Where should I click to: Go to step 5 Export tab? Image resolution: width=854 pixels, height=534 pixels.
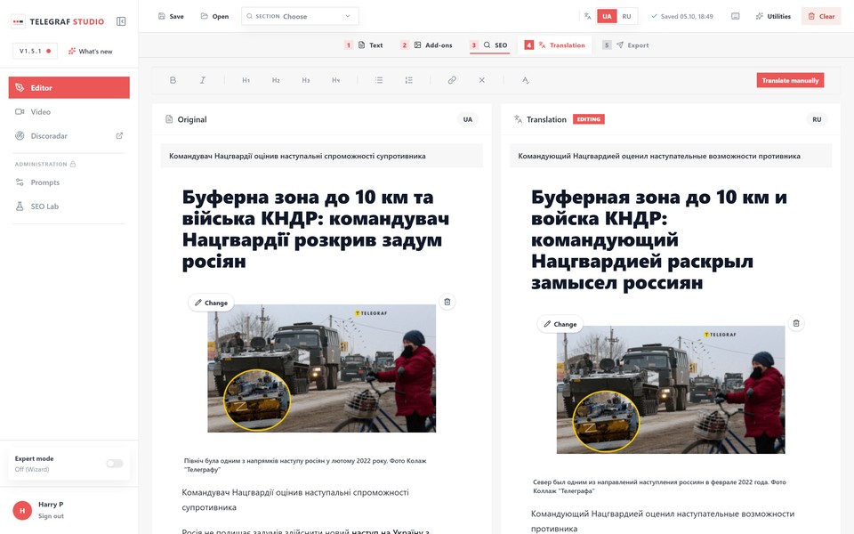tap(625, 45)
